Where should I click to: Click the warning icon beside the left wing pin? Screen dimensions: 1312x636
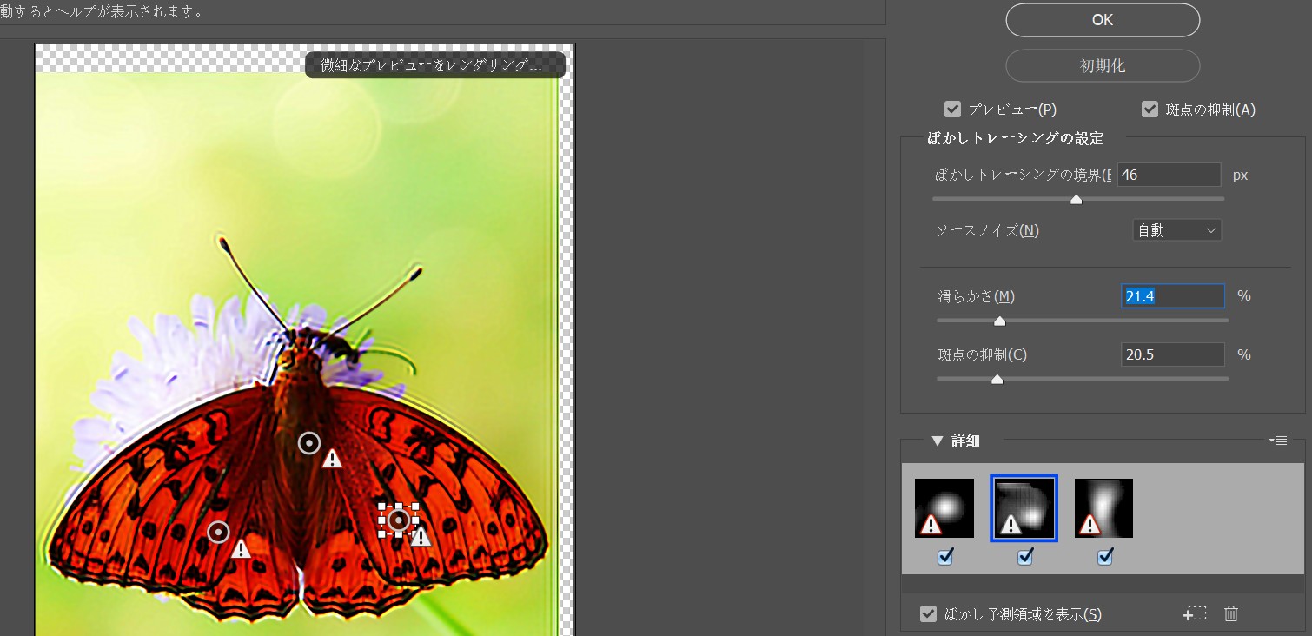pos(242,549)
